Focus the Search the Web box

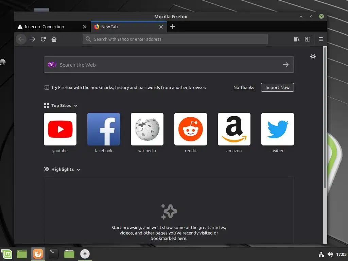tap(169, 65)
